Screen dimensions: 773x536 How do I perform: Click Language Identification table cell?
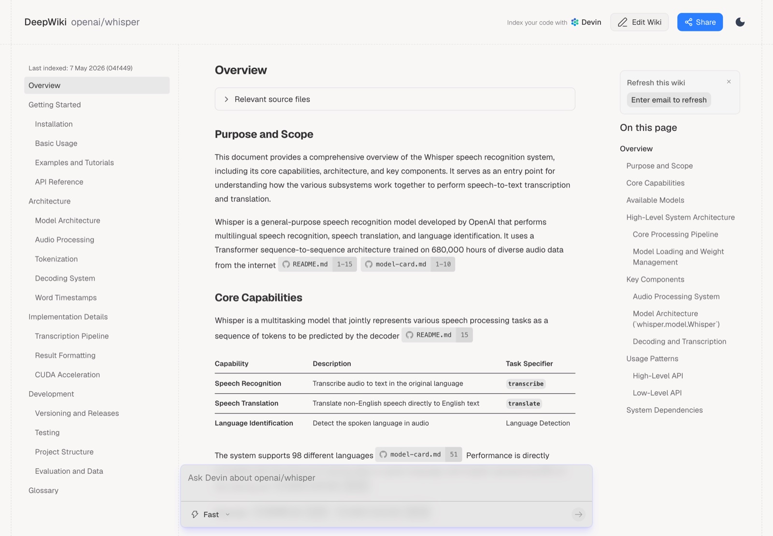click(254, 423)
